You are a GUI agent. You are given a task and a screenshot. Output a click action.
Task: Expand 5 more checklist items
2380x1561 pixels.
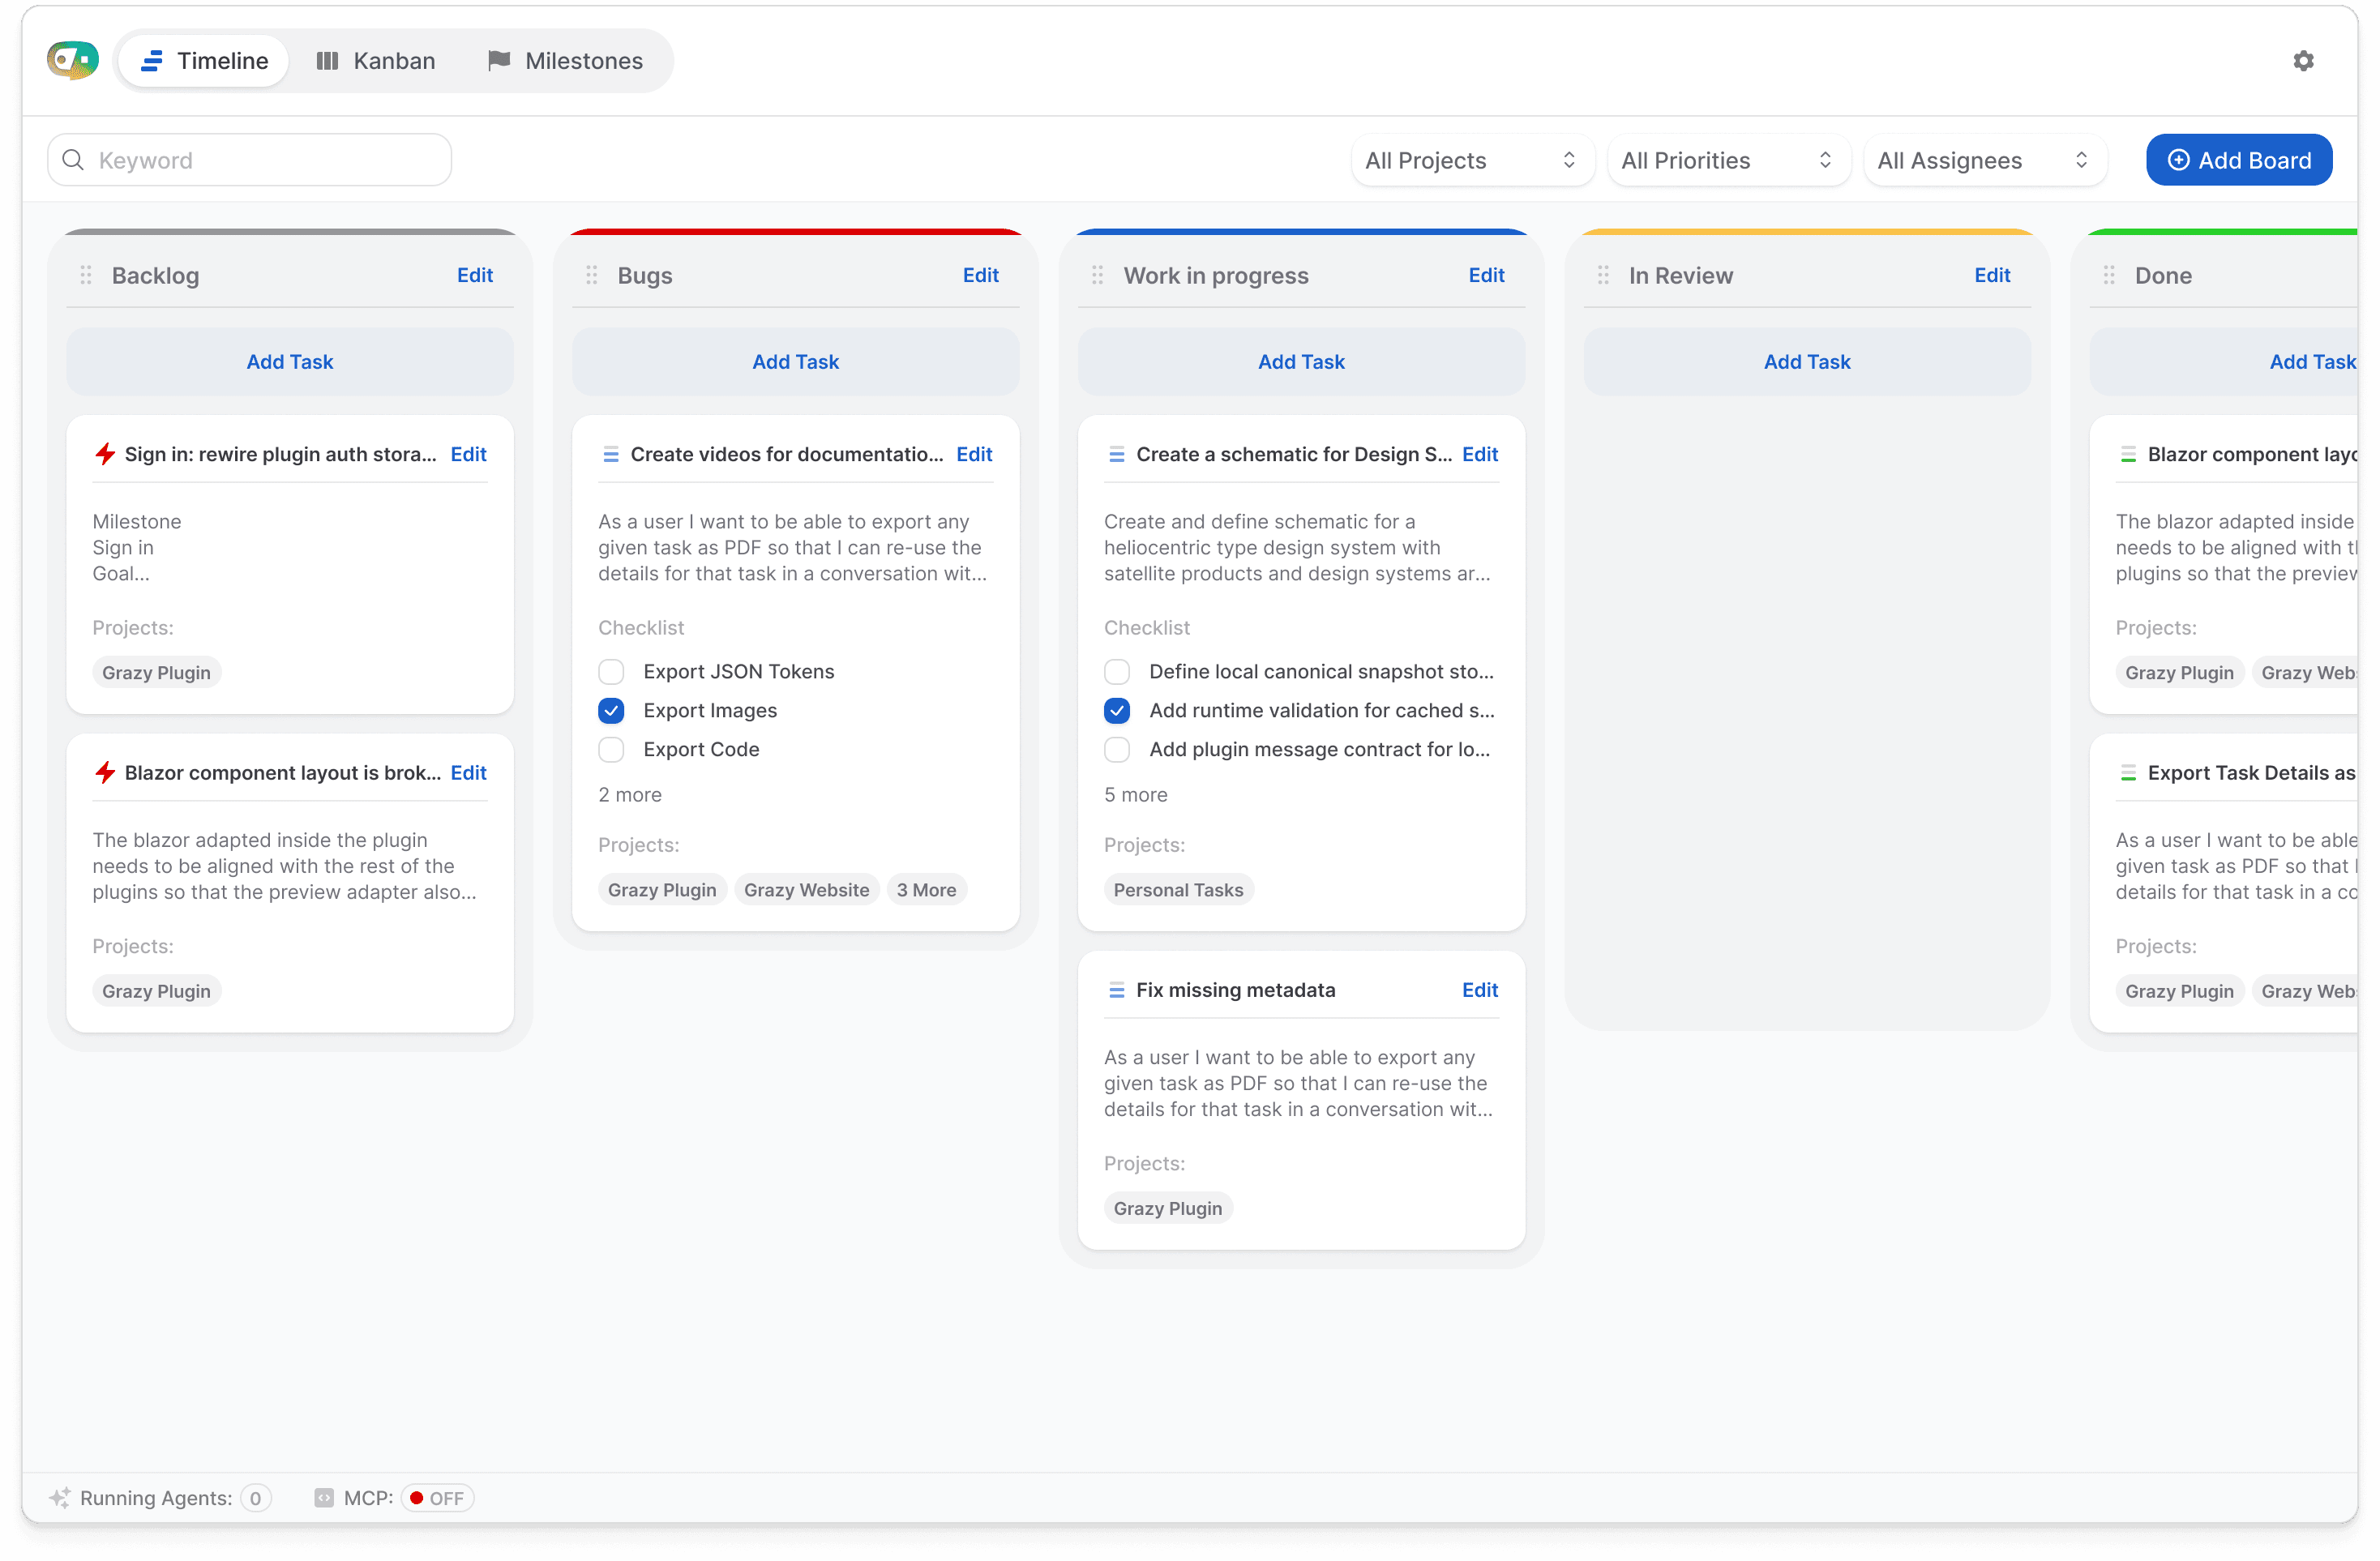(1136, 795)
